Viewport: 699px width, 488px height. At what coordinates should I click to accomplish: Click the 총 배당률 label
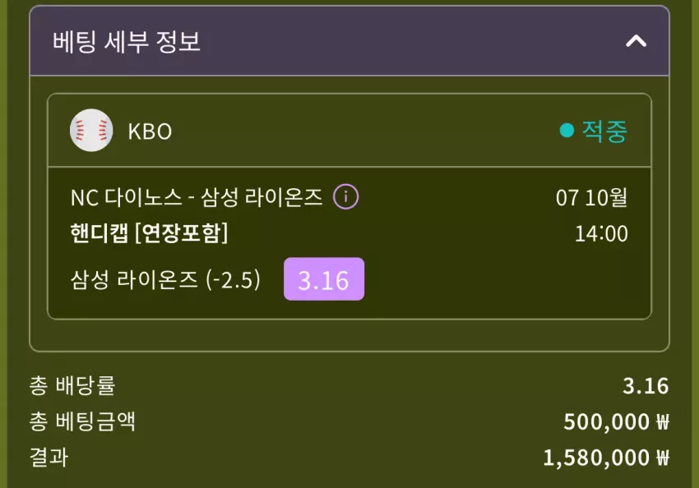[72, 385]
